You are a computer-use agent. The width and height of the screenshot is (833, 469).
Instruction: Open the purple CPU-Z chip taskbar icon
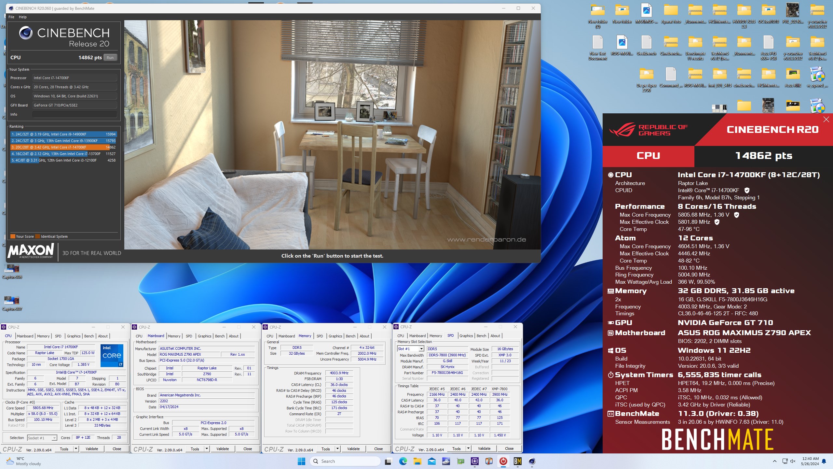coord(475,461)
